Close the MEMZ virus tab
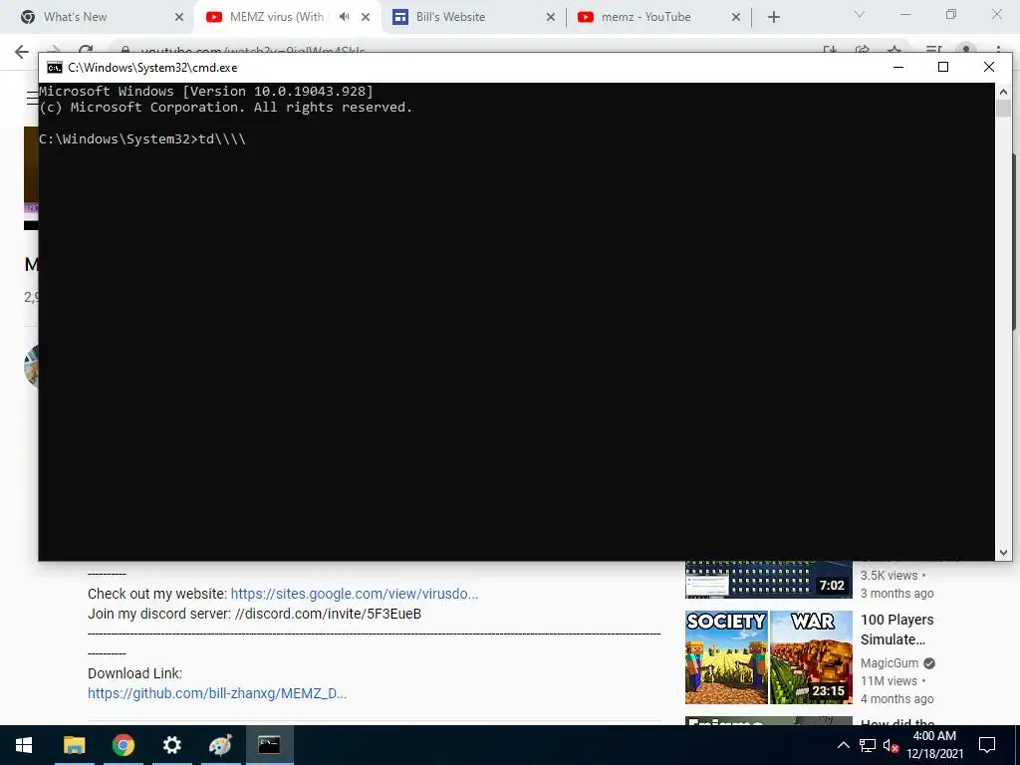Viewport: 1020px width, 765px height. pos(366,17)
